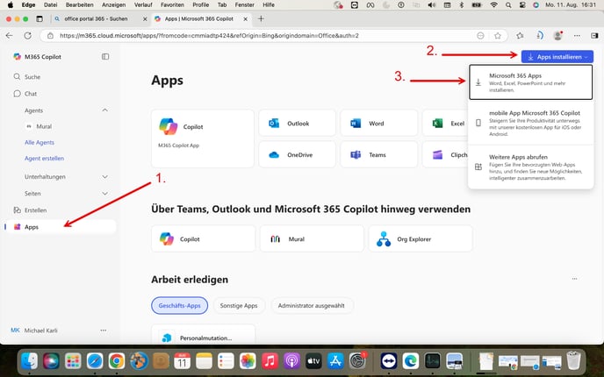Collapse the Agents section
Screen dimensions: 604x377
[104, 110]
